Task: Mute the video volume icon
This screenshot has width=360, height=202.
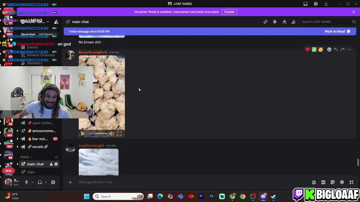Action: coord(112,134)
